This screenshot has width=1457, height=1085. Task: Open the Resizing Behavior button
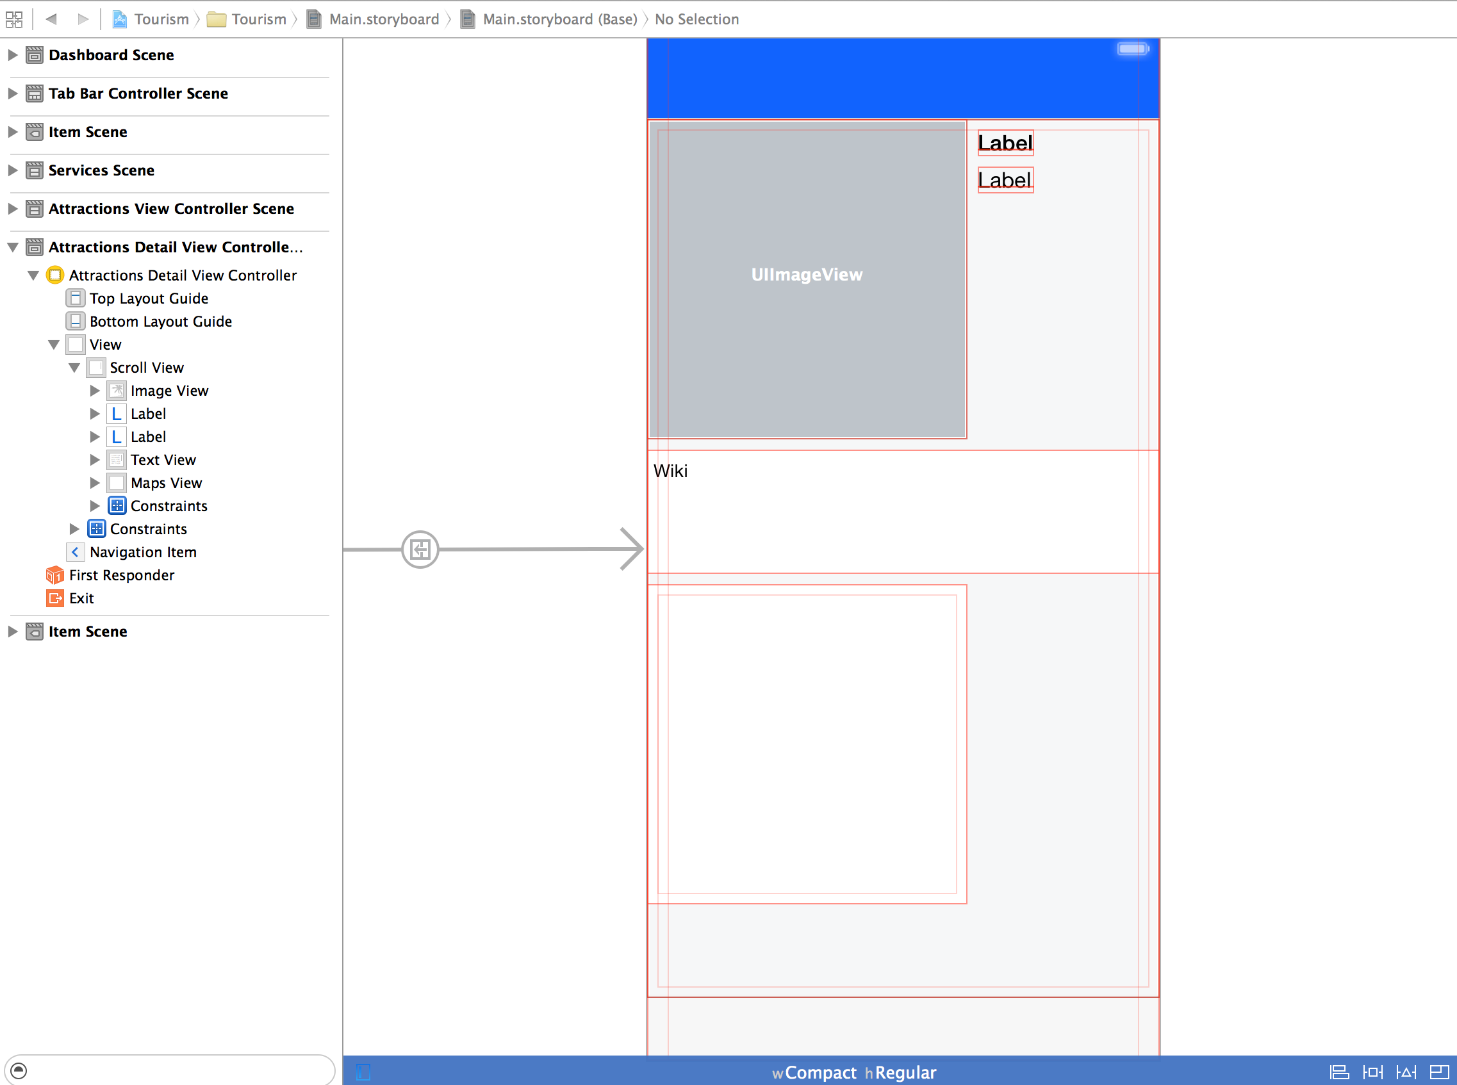coord(1438,1072)
